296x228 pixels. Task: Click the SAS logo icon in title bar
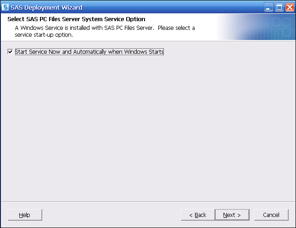pyautogui.click(x=6, y=7)
